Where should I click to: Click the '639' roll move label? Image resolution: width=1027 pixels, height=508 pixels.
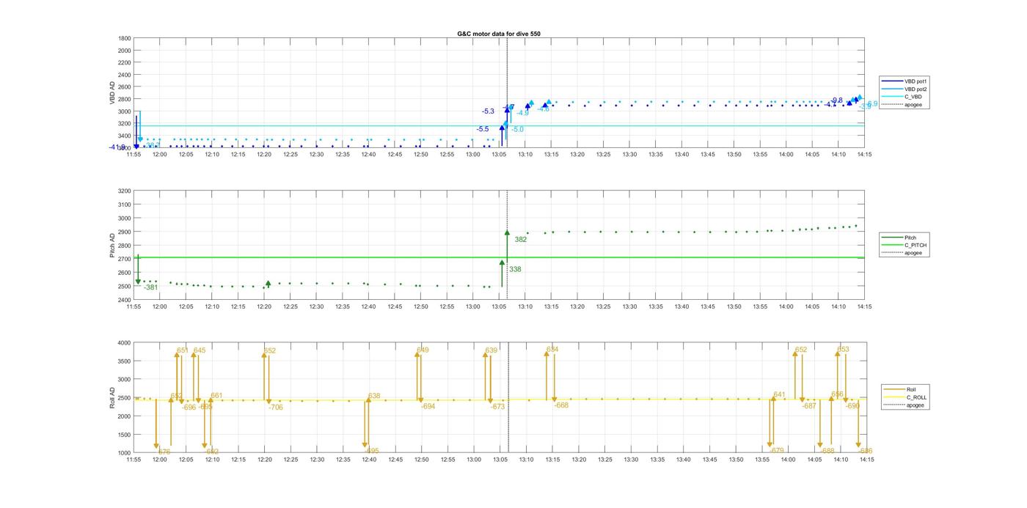click(491, 350)
